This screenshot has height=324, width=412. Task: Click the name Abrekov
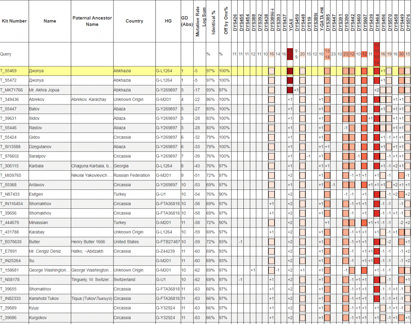(37, 100)
